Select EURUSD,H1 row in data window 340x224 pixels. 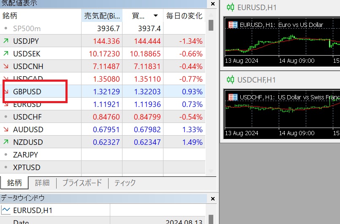click(x=103, y=210)
